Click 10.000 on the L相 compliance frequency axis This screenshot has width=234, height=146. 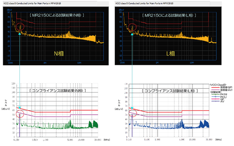[x=192, y=139]
